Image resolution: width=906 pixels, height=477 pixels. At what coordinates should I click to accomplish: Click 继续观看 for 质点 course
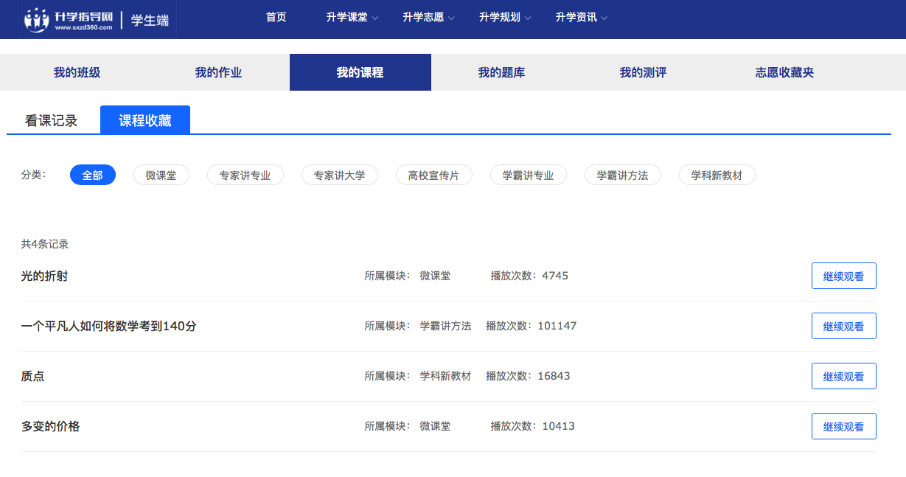843,376
